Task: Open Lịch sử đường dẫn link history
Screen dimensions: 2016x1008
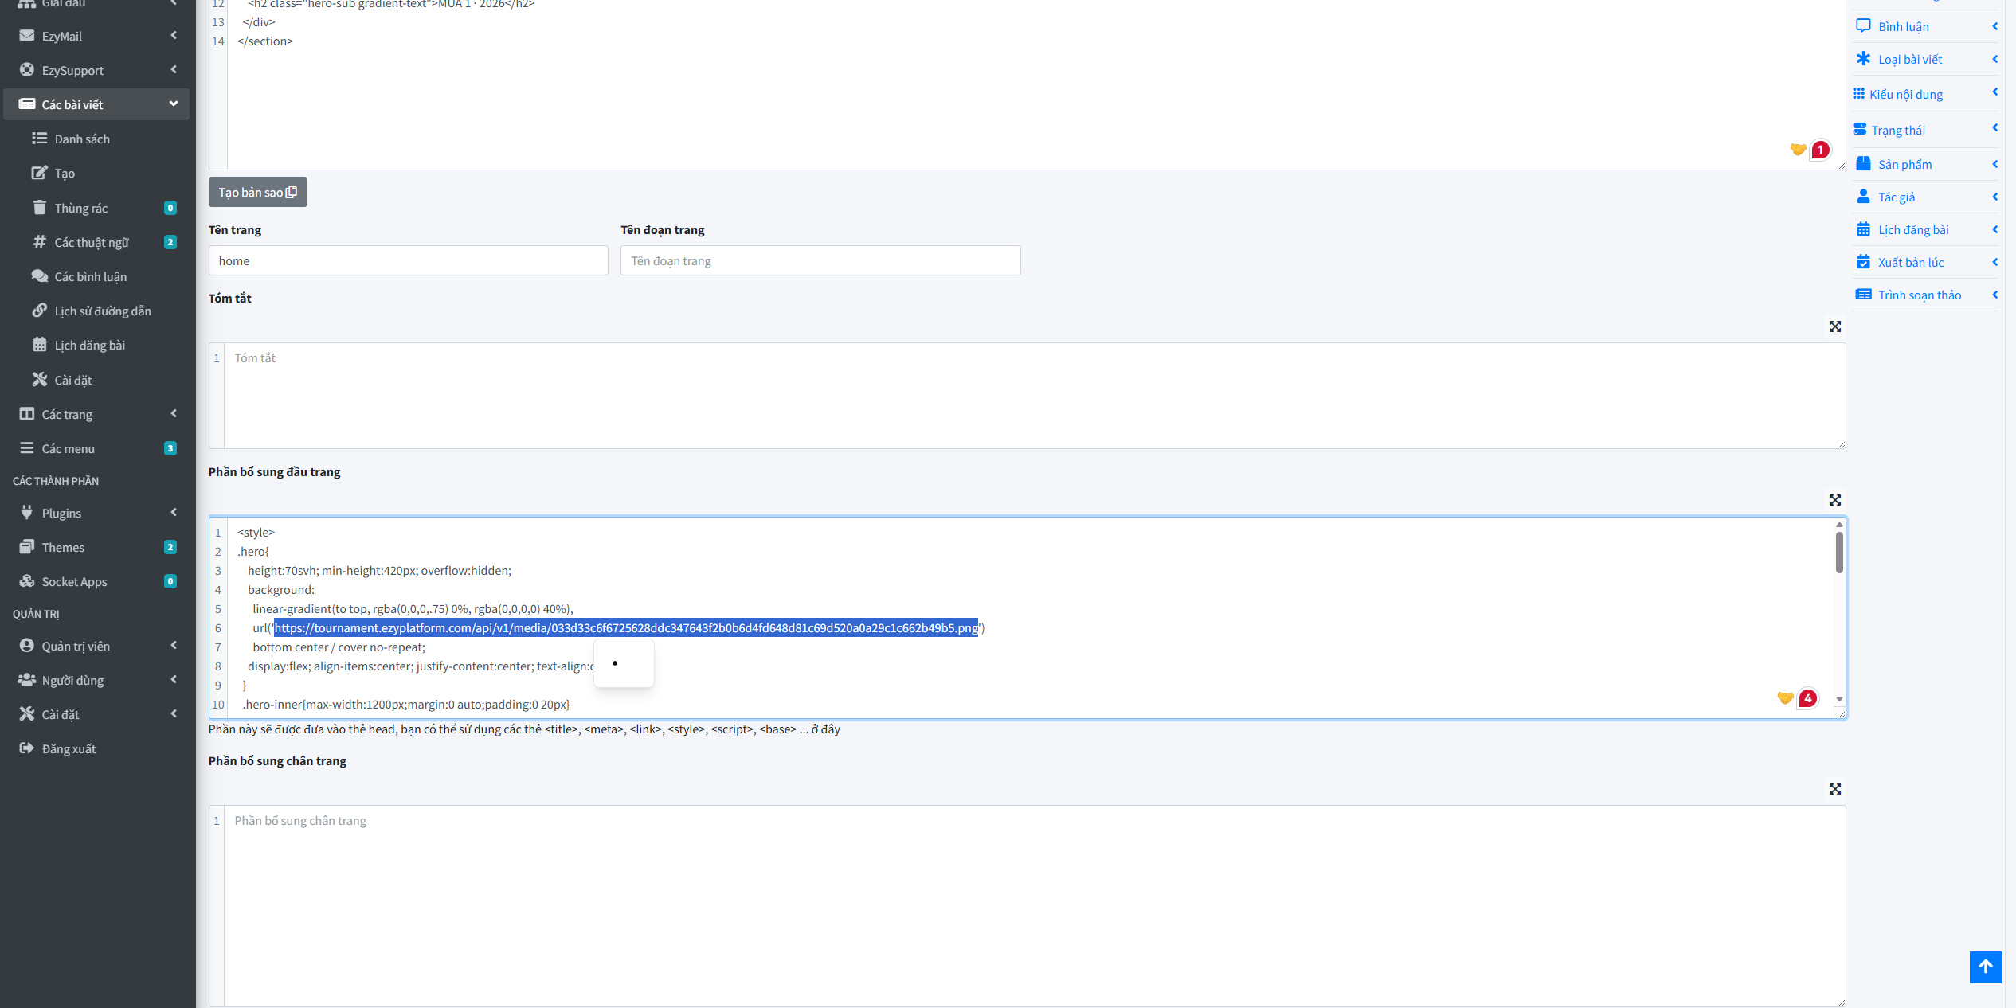Action: click(x=102, y=311)
